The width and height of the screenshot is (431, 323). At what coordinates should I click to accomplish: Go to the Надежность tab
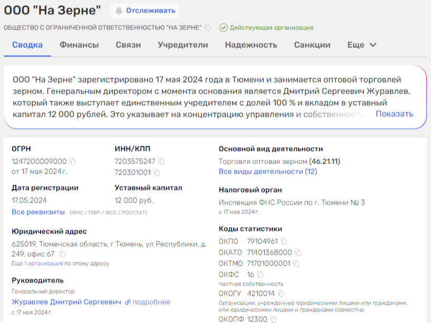[x=251, y=45]
